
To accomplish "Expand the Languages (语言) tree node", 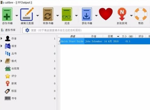I will click(1, 46).
